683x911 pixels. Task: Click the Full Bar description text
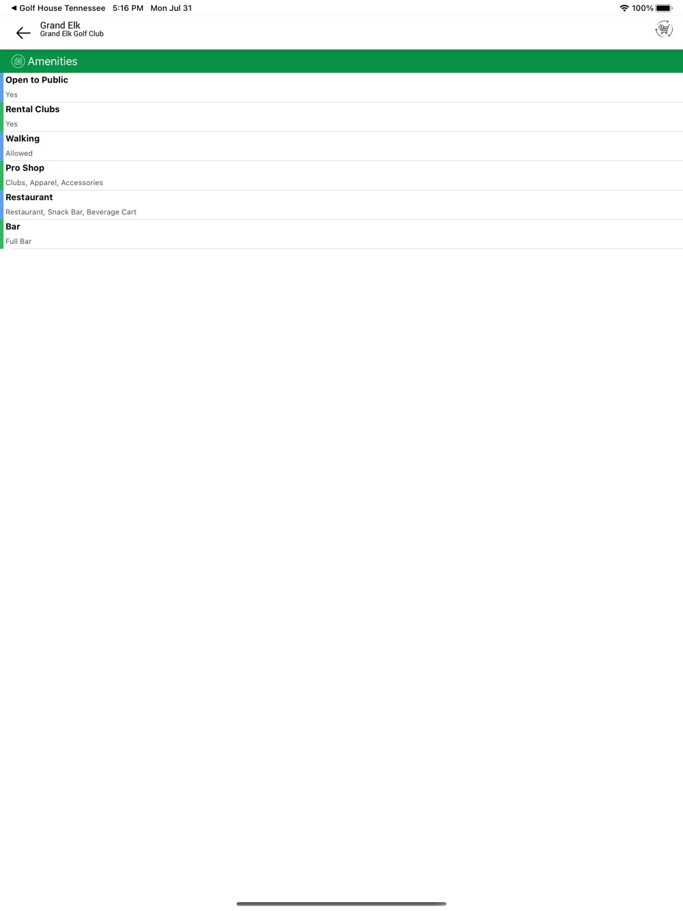click(x=18, y=241)
